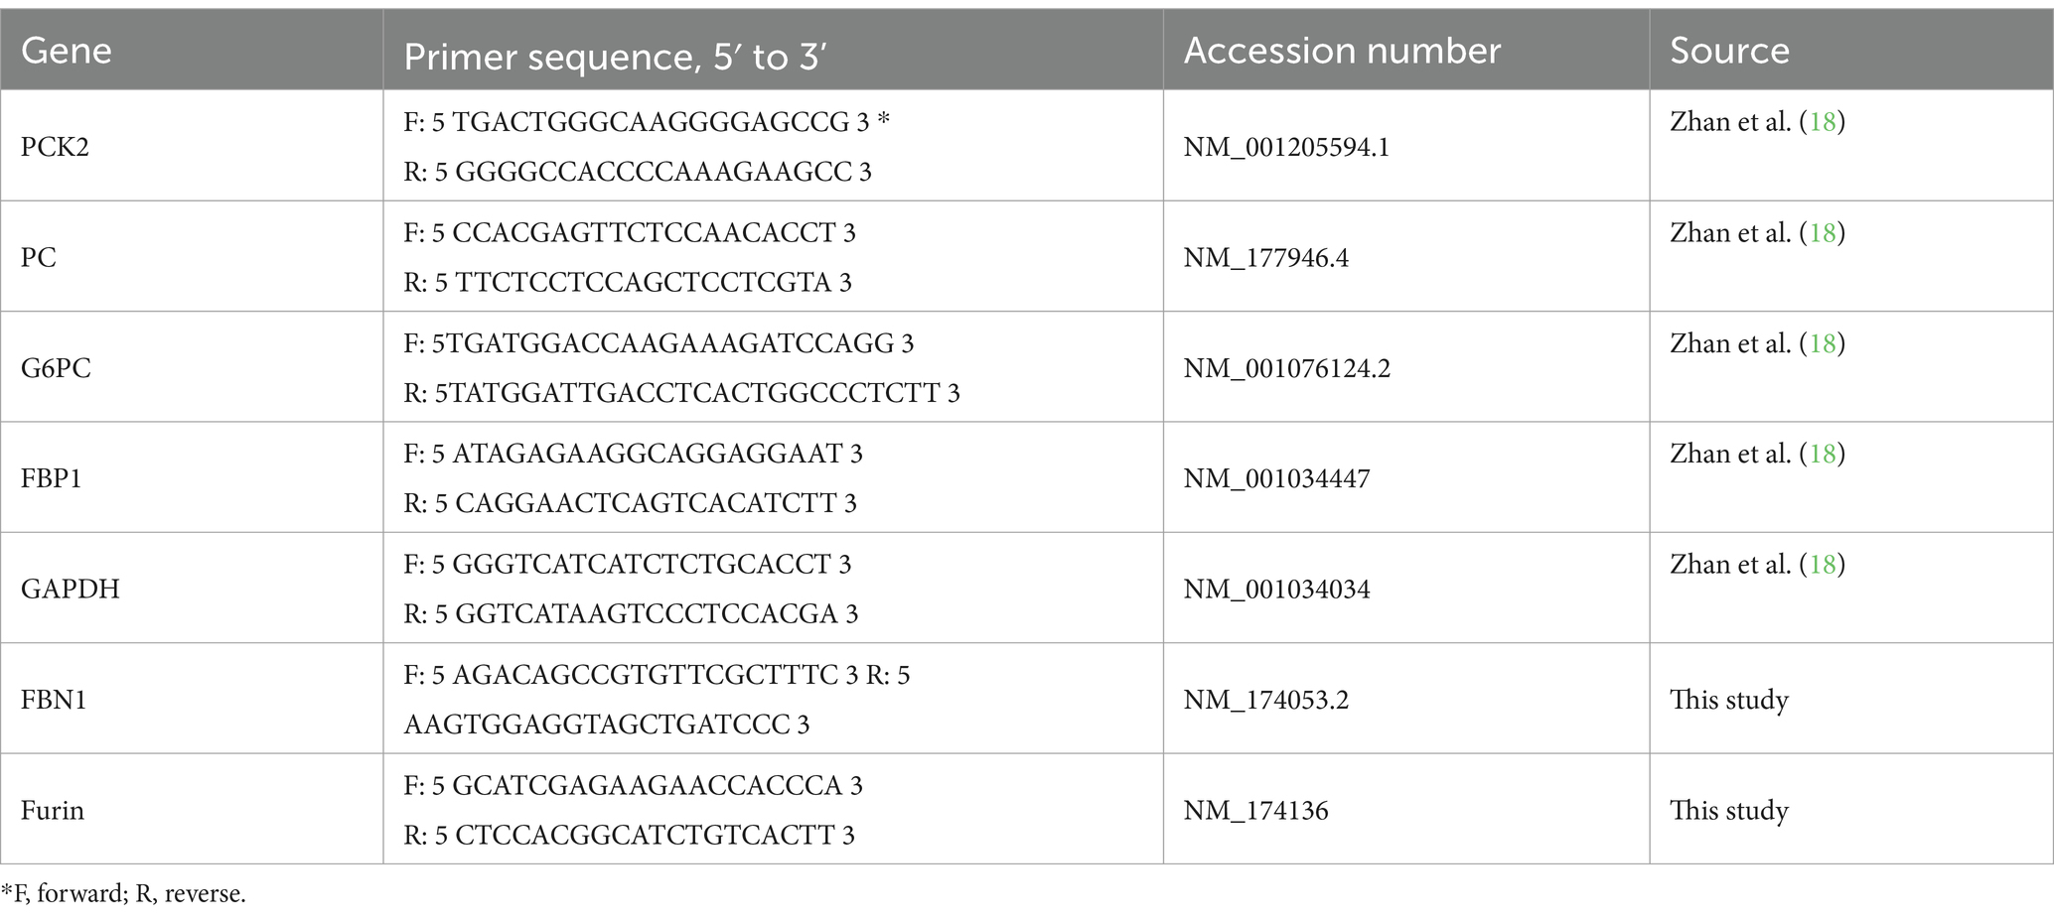Open reference 18 in the GAPDH row

pos(1822,564)
